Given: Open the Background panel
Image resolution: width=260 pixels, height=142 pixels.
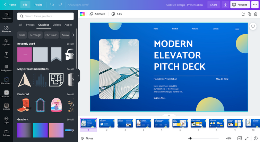Looking at the screenshot, I should [6, 68].
